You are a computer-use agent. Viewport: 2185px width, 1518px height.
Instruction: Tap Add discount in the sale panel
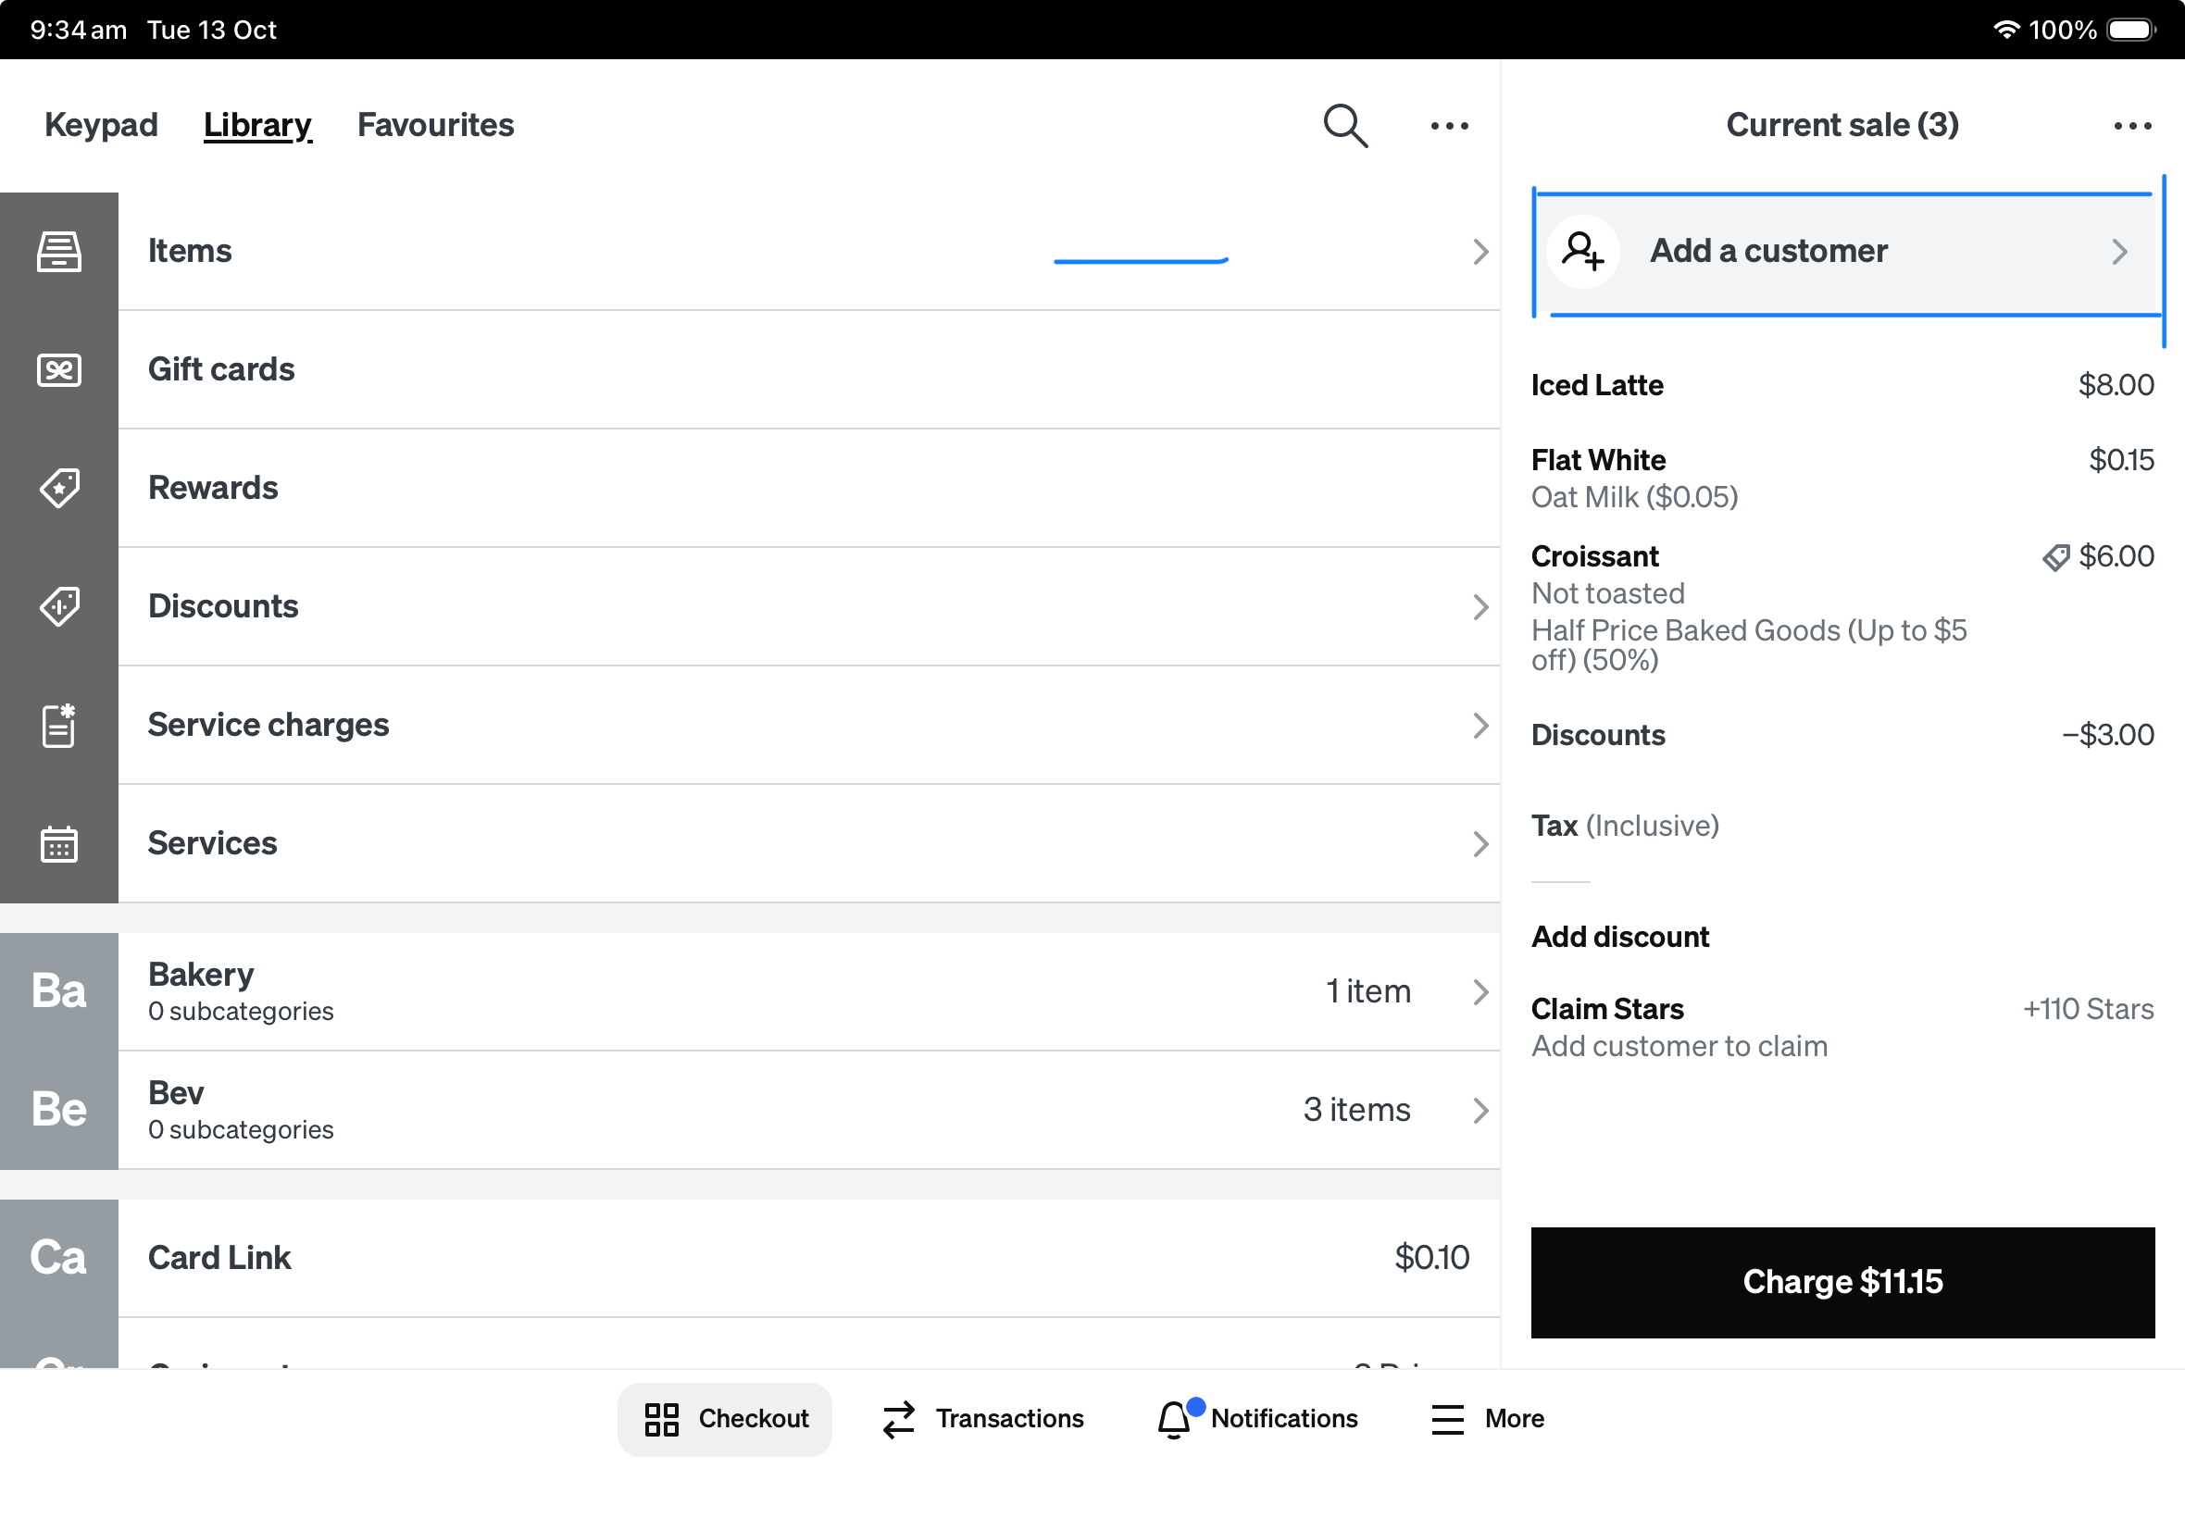(1620, 937)
